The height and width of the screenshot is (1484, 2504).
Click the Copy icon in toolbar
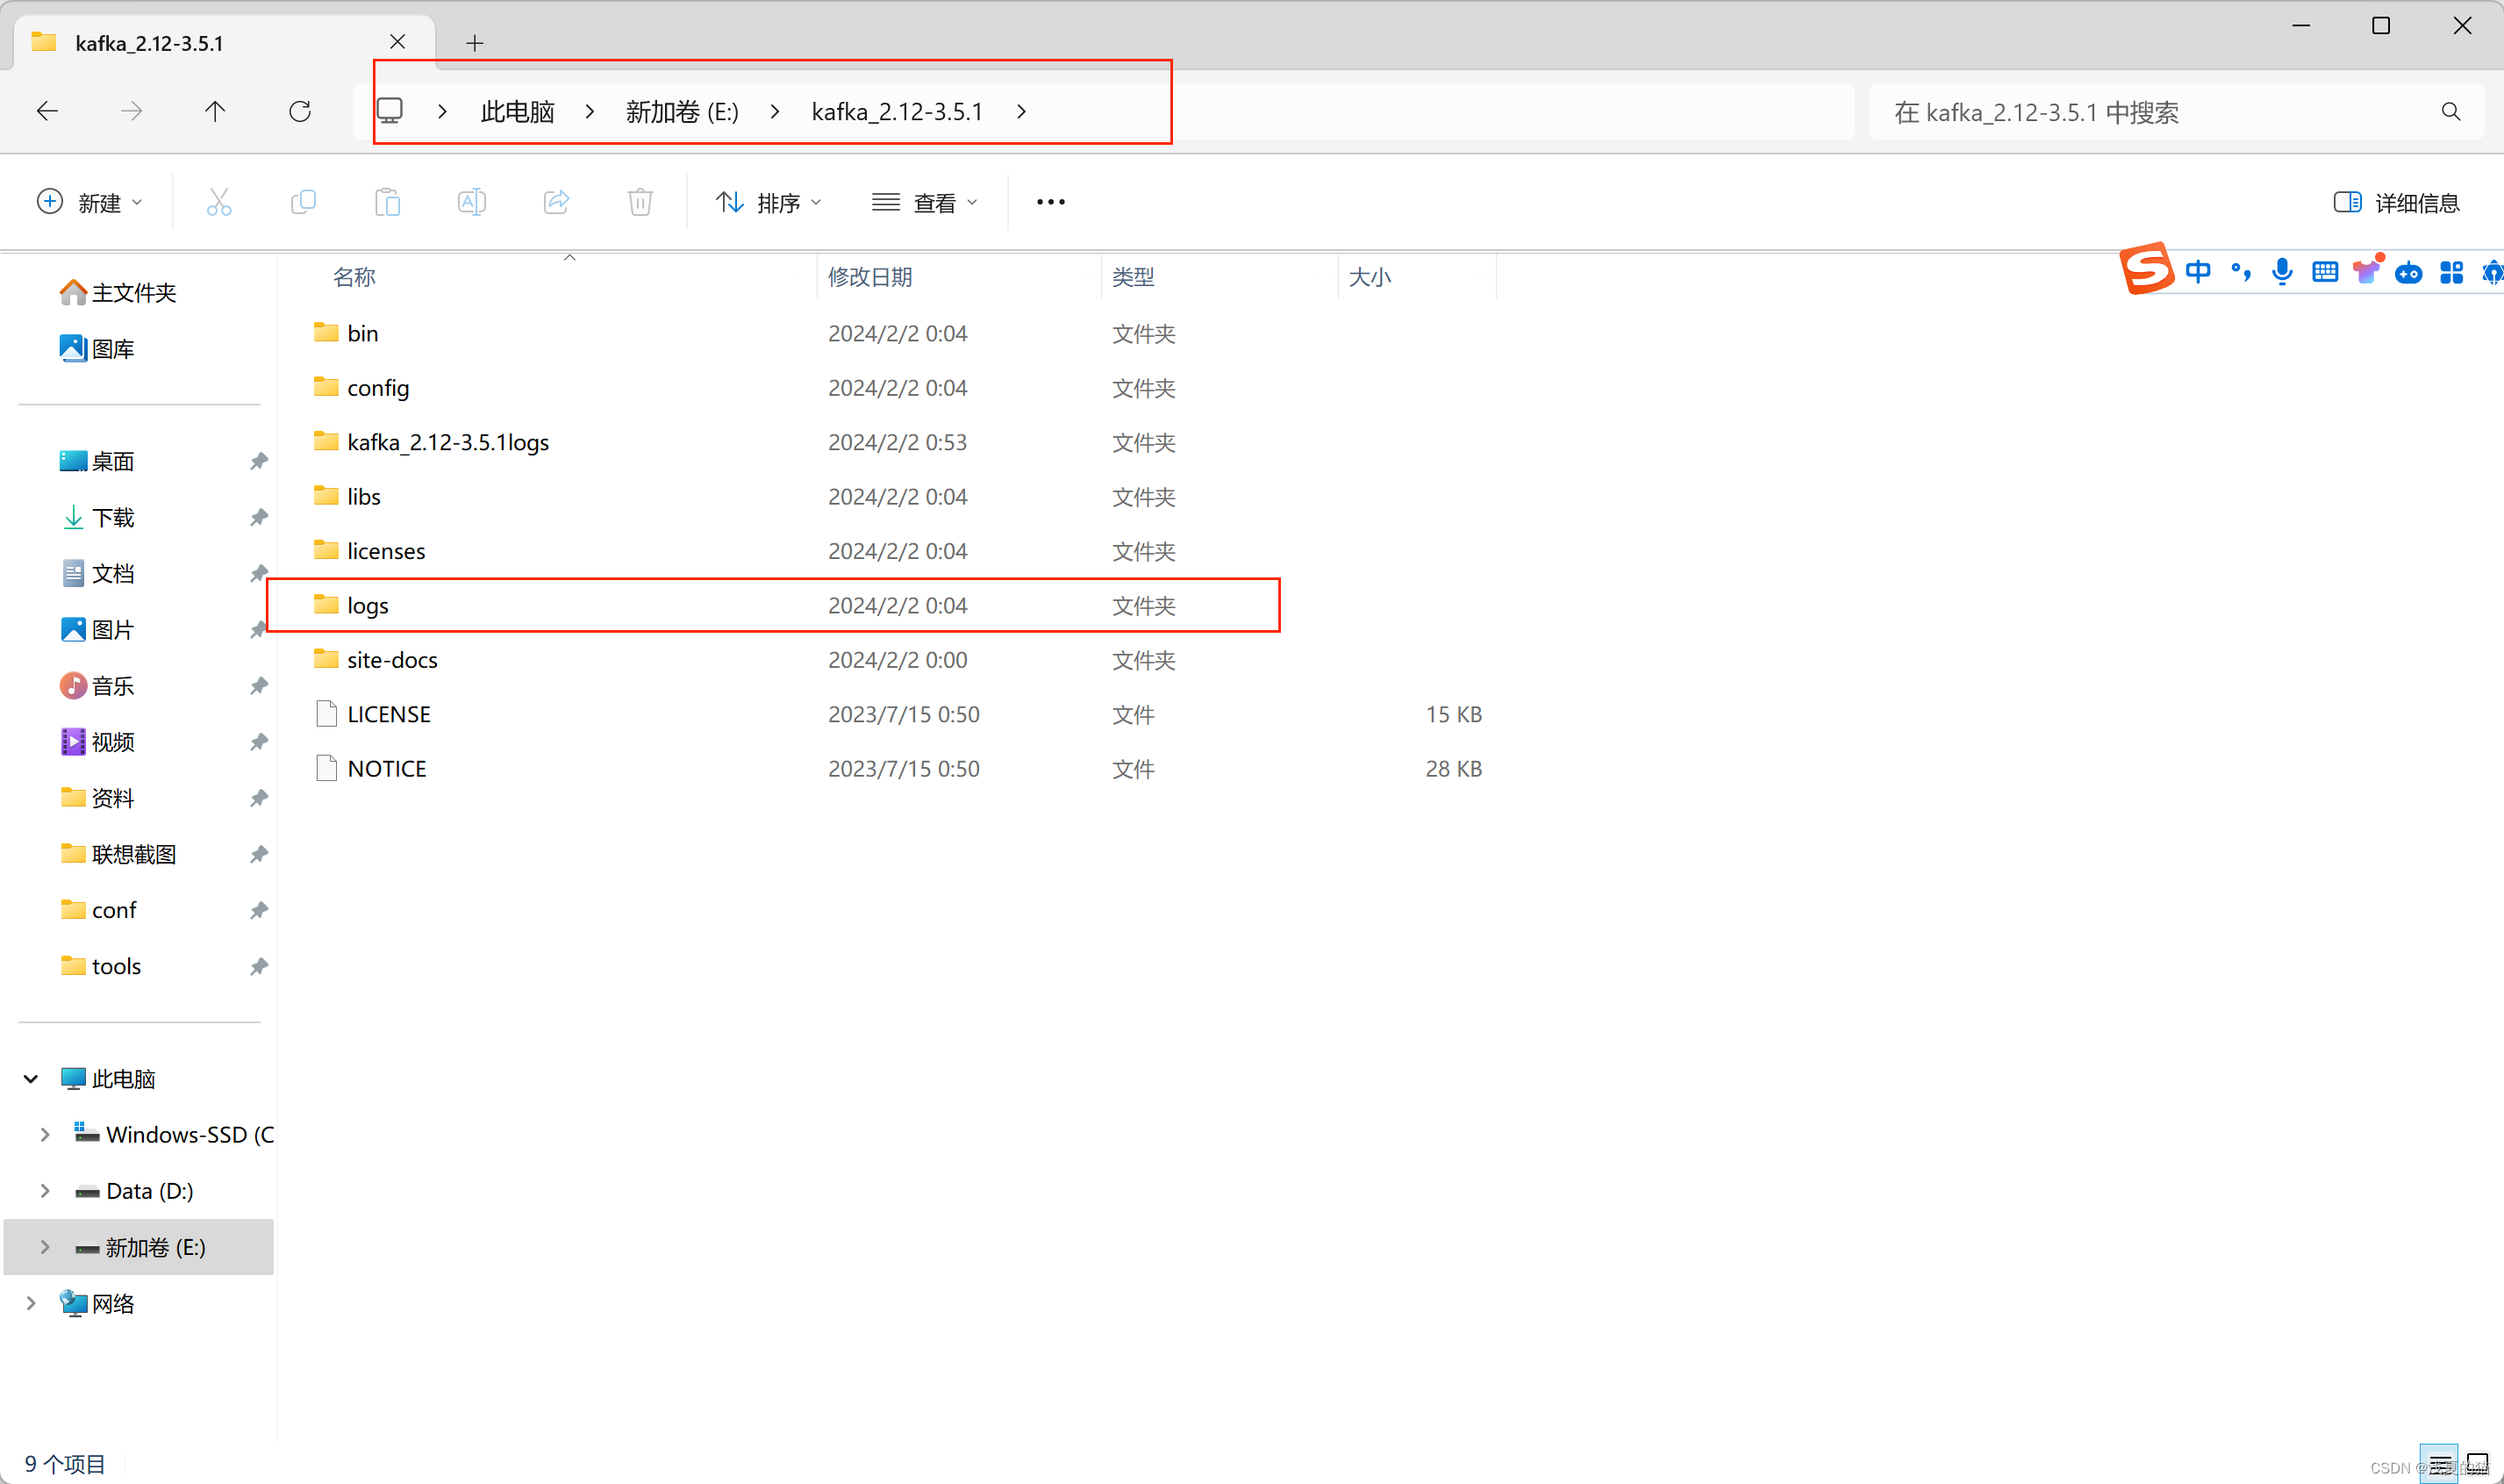(x=303, y=203)
